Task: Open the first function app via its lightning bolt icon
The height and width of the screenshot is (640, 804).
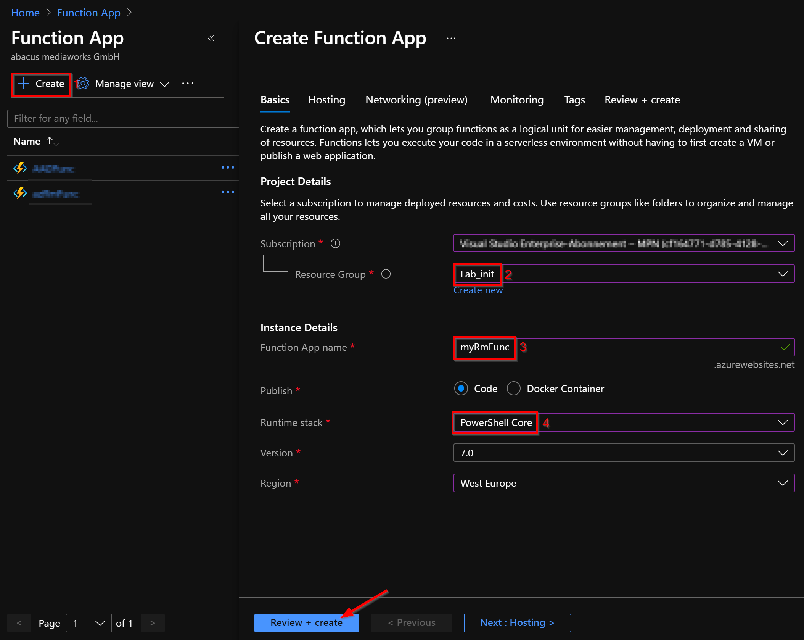Action: click(x=20, y=168)
